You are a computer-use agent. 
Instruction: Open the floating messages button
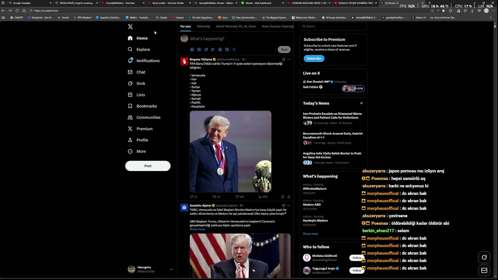tap(484, 270)
